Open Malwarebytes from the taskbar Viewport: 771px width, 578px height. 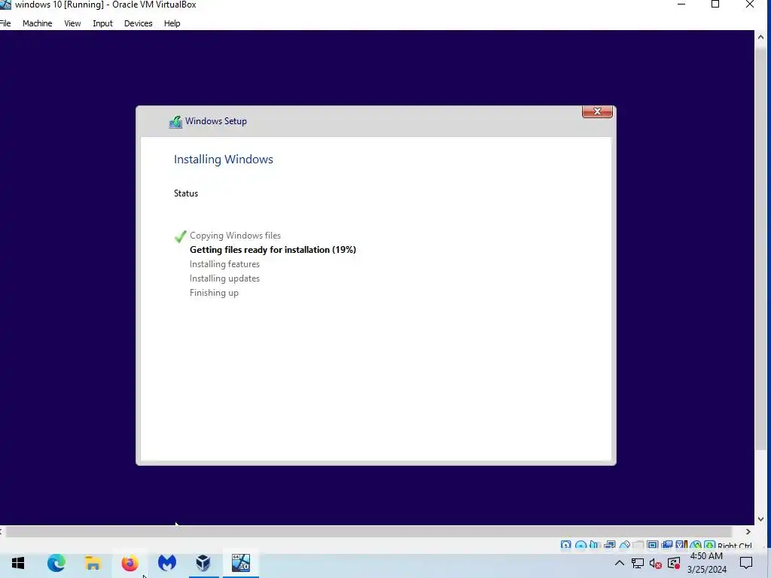167,563
